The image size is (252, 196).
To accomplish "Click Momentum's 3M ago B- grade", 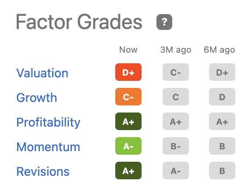I will click(x=176, y=146).
